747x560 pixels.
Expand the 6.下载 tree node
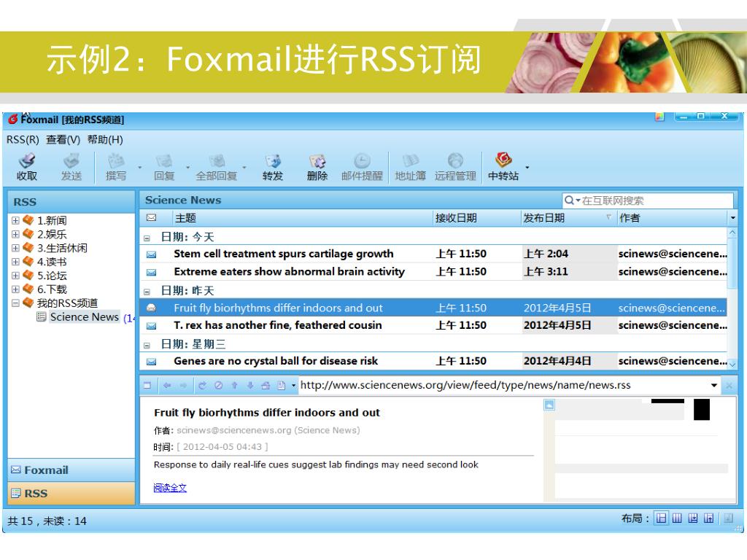point(16,289)
